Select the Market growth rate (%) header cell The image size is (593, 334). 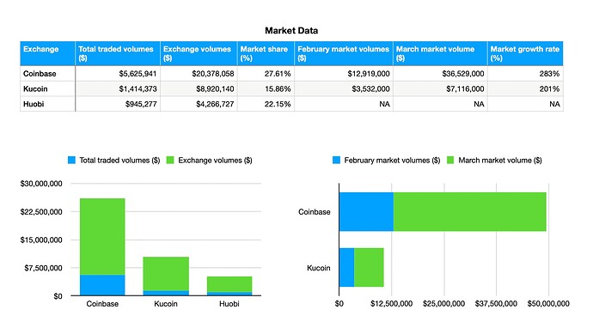(x=525, y=53)
